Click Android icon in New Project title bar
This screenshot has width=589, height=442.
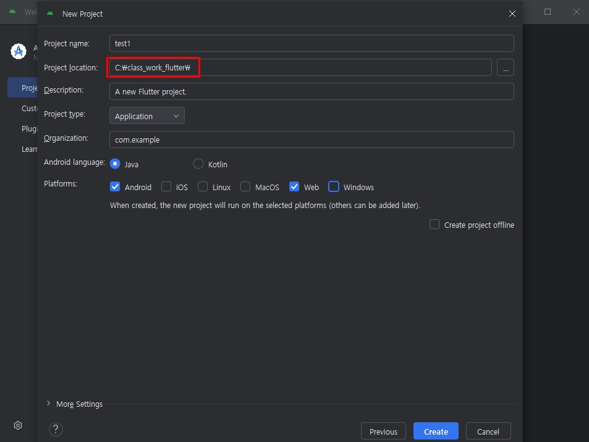pyautogui.click(x=50, y=14)
